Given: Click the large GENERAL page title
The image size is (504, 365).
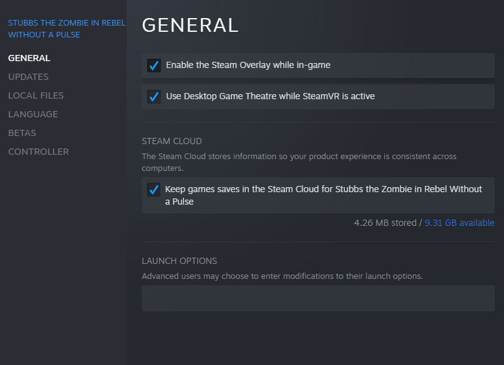Looking at the screenshot, I should 190,25.
